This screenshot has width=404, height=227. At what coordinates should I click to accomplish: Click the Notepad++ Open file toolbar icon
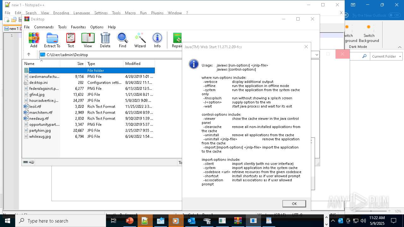(x=14, y=20)
